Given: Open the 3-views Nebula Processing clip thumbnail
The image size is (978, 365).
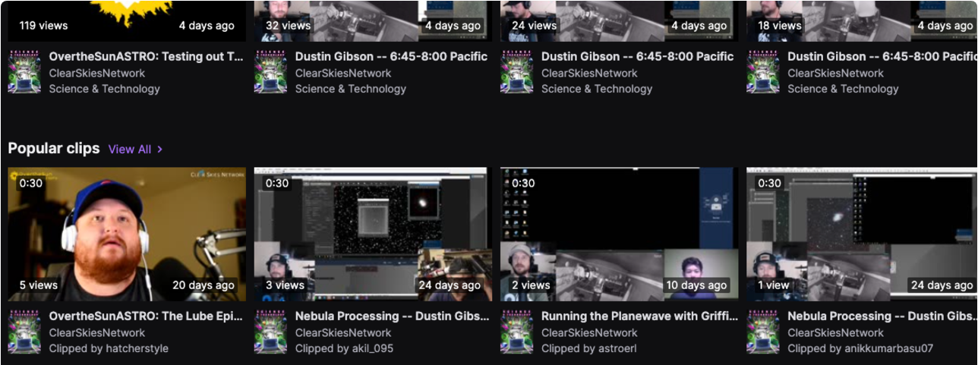Looking at the screenshot, I should pyautogui.click(x=373, y=234).
